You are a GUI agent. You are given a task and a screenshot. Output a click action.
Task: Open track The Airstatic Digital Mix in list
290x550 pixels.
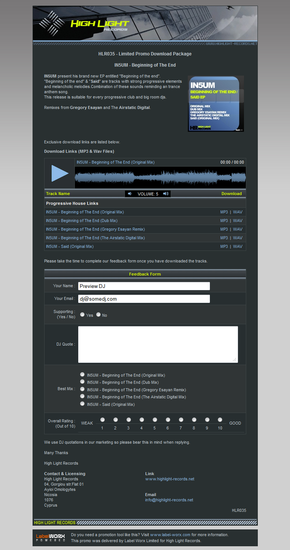(95, 238)
